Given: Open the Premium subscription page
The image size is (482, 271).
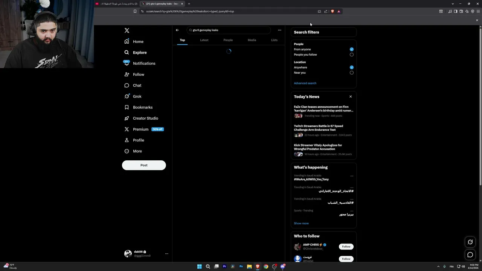Looking at the screenshot, I should tap(143, 129).
